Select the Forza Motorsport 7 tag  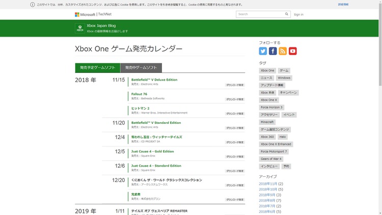(274, 152)
